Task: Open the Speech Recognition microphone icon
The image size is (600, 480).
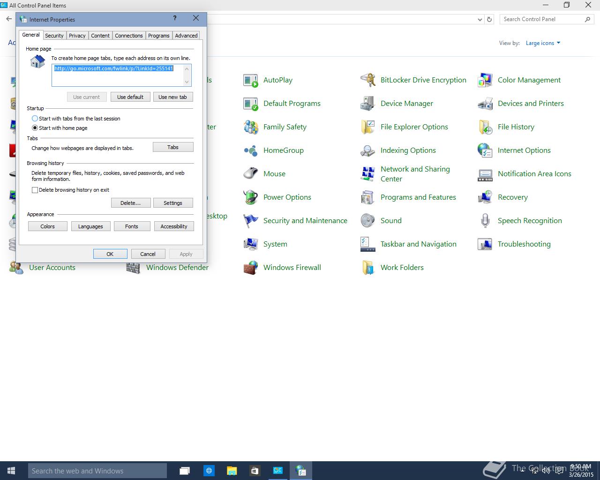Action: [485, 221]
